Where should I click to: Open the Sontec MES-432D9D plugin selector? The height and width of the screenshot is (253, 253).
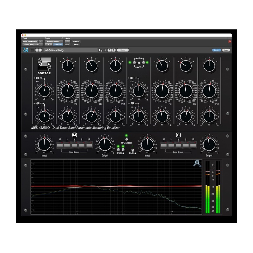click(x=32, y=44)
